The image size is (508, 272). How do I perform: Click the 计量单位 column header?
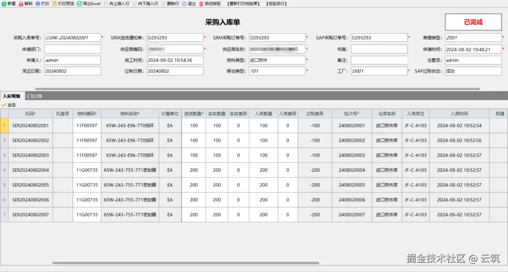pyautogui.click(x=170, y=114)
